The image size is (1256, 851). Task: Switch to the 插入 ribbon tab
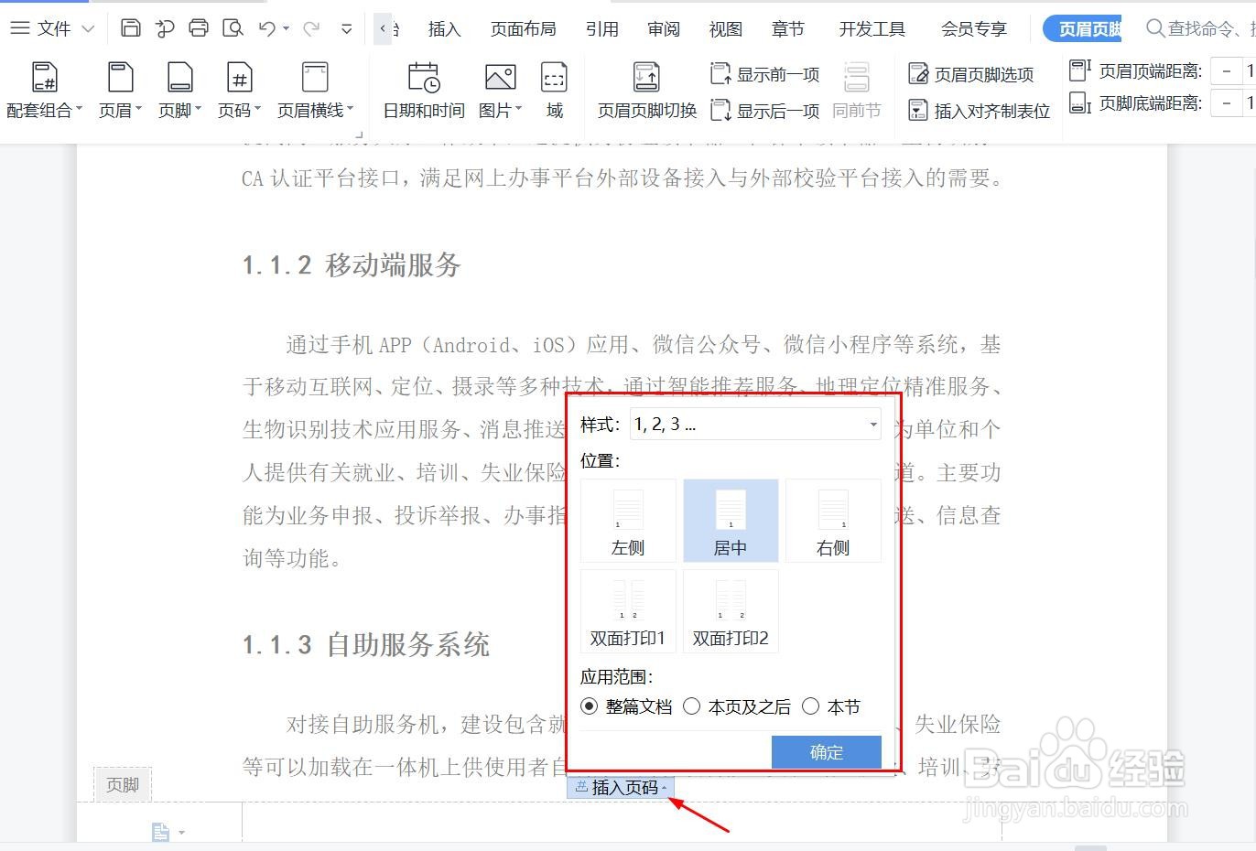[x=444, y=28]
